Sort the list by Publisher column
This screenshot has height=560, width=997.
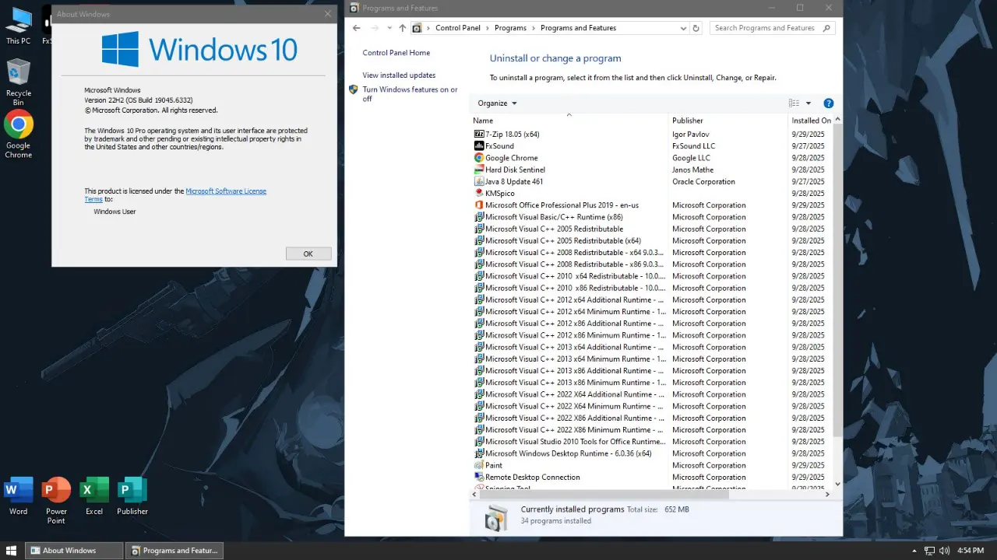click(x=728, y=121)
